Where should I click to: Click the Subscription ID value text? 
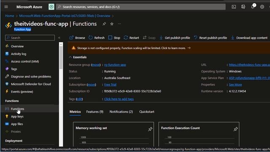click(132, 91)
